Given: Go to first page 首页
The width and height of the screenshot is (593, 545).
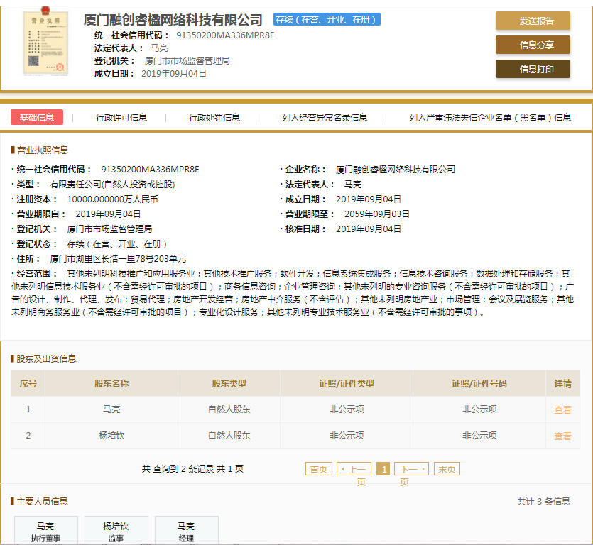Looking at the screenshot, I should (x=318, y=469).
